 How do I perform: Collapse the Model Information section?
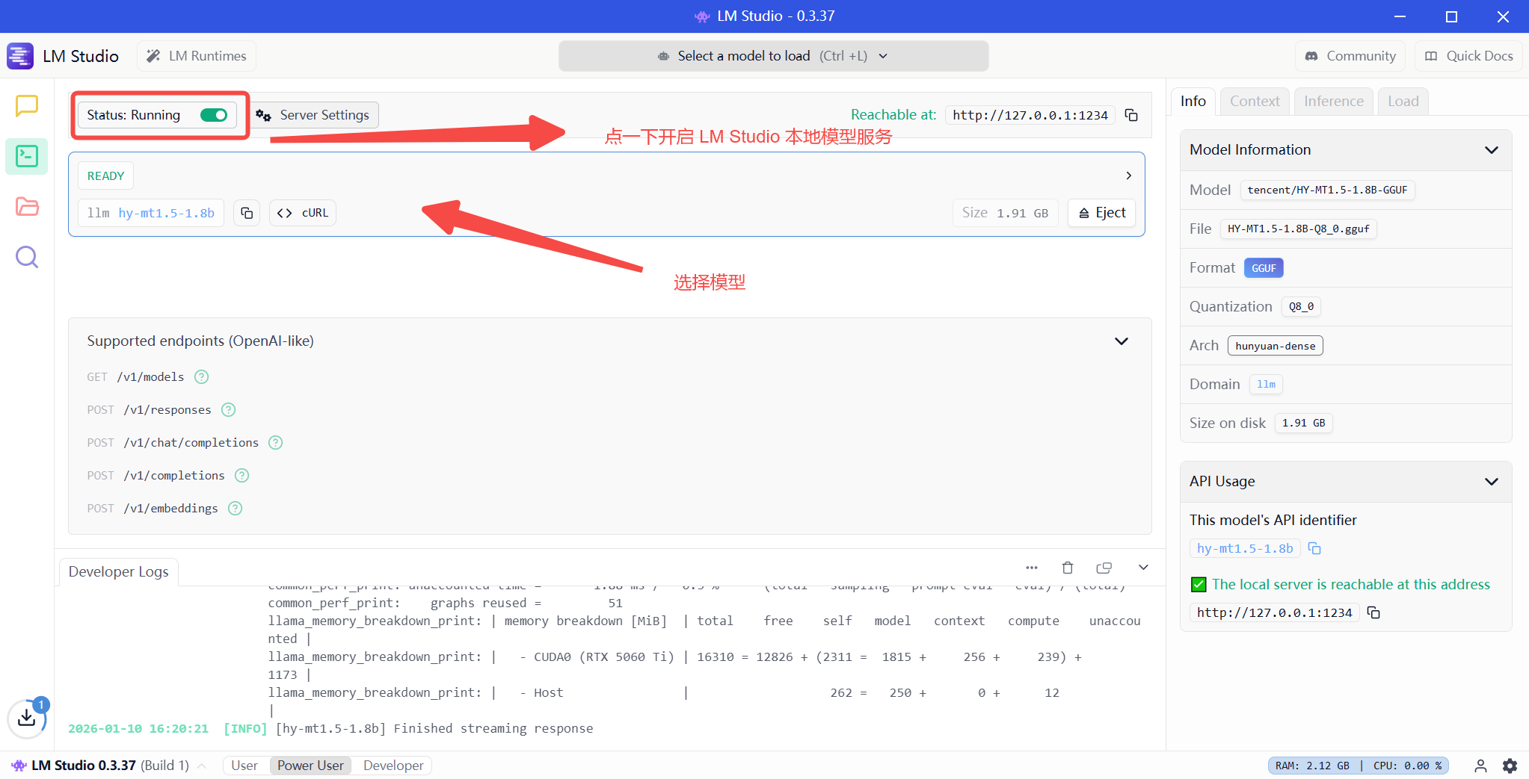1492,150
